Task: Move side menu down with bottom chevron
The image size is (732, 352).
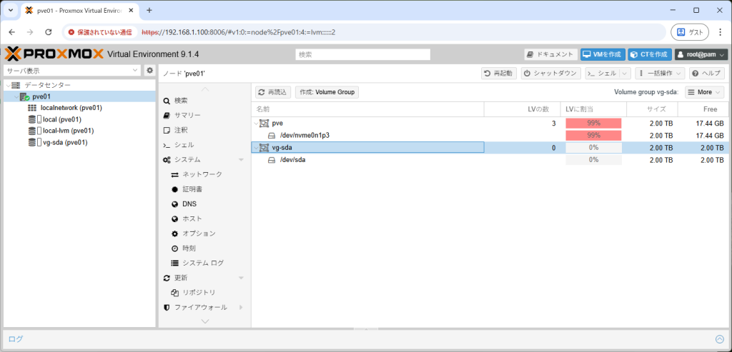Action: (x=205, y=321)
